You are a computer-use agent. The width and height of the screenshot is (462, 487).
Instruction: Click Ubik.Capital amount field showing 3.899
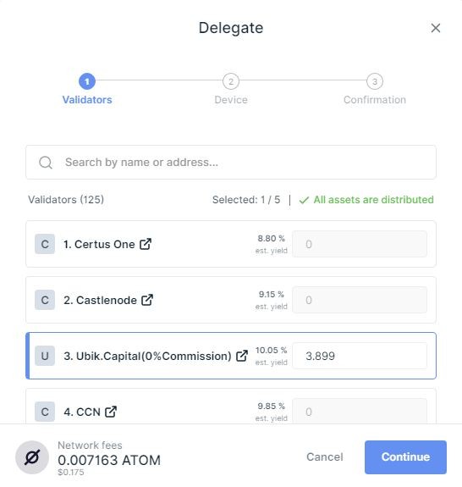click(360, 356)
